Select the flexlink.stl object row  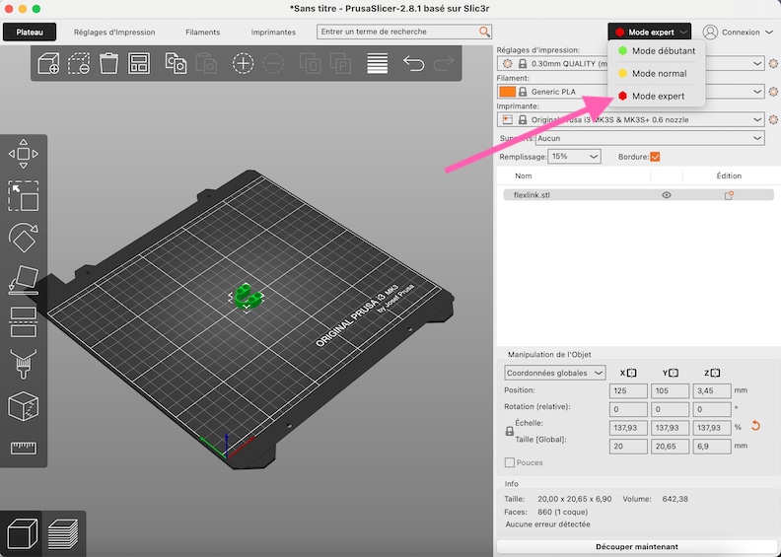638,195
